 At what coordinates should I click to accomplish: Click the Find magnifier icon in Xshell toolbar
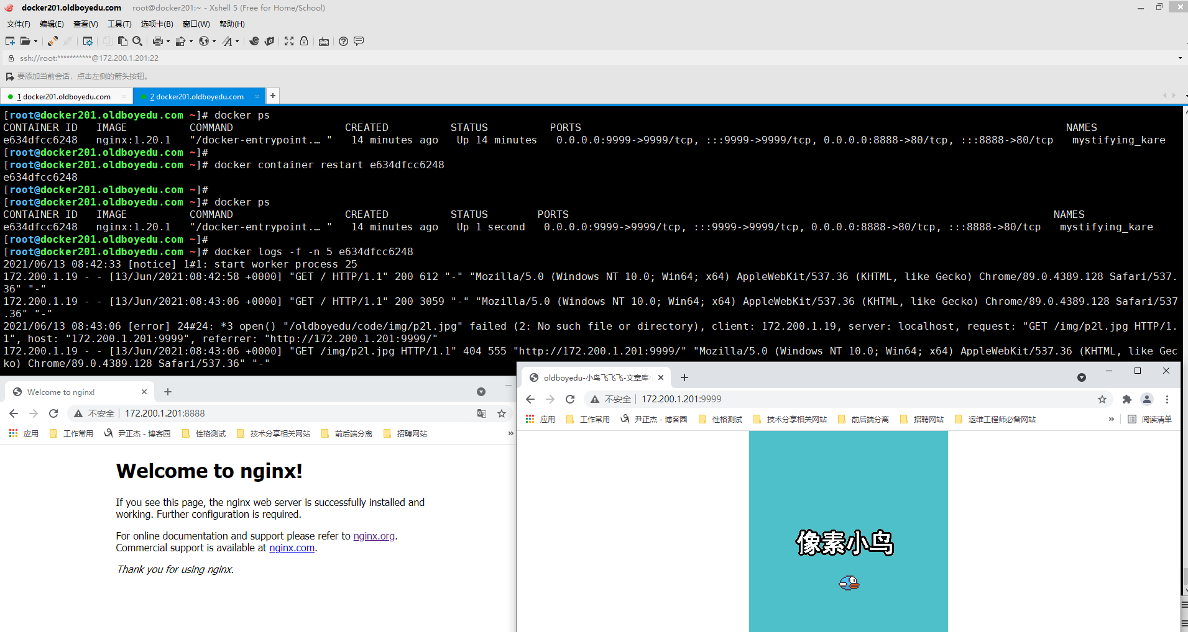(138, 41)
